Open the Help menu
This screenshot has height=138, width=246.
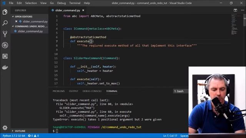(87, 3)
